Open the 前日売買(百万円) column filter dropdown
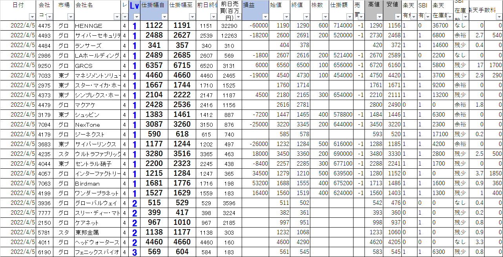The image size is (503, 257). pos(238,17)
